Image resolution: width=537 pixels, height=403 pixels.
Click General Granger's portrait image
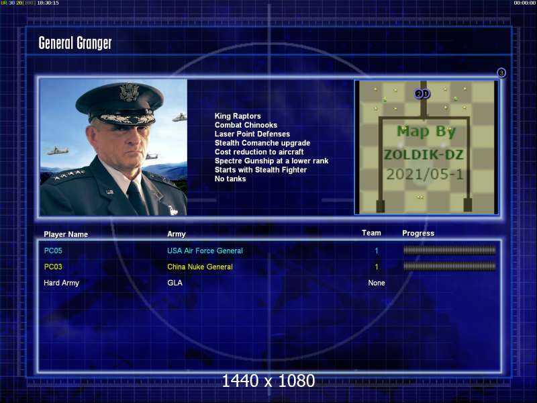click(113, 147)
